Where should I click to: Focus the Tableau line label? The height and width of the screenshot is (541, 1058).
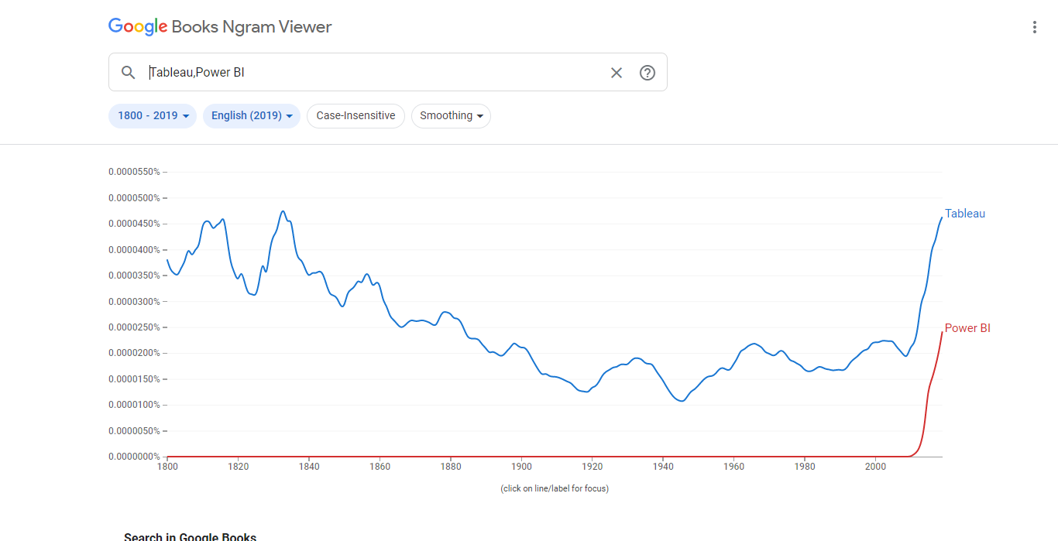(x=965, y=214)
